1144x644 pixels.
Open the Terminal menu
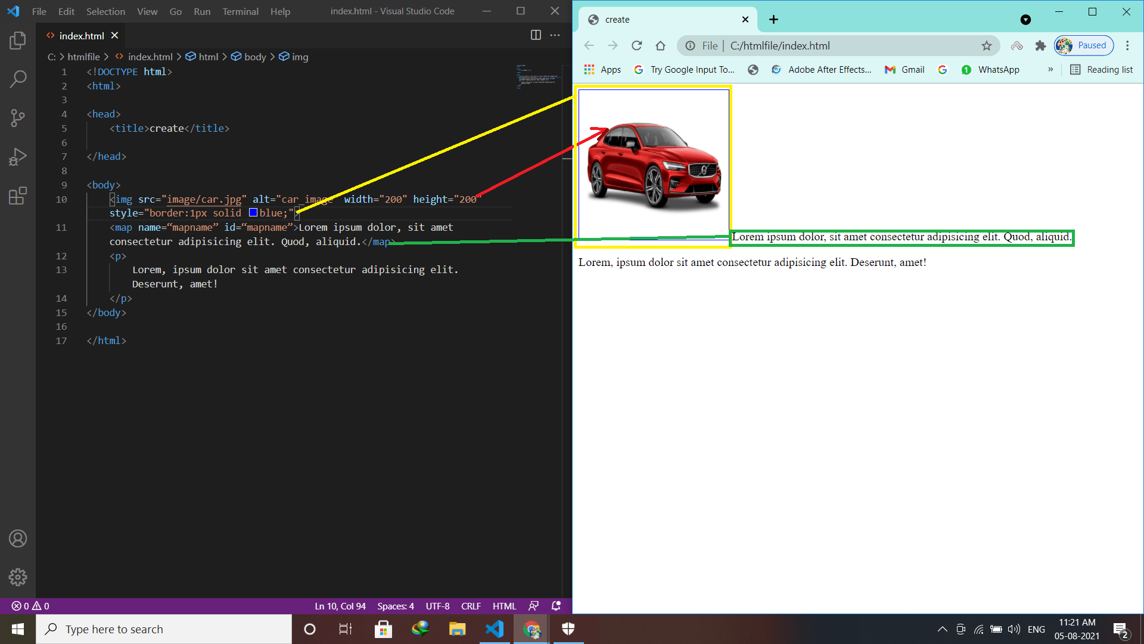pos(240,11)
